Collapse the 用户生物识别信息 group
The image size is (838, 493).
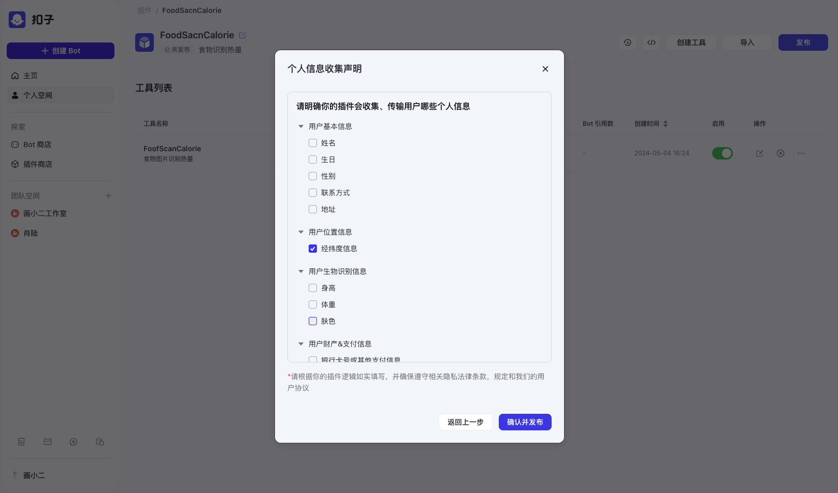pyautogui.click(x=301, y=271)
